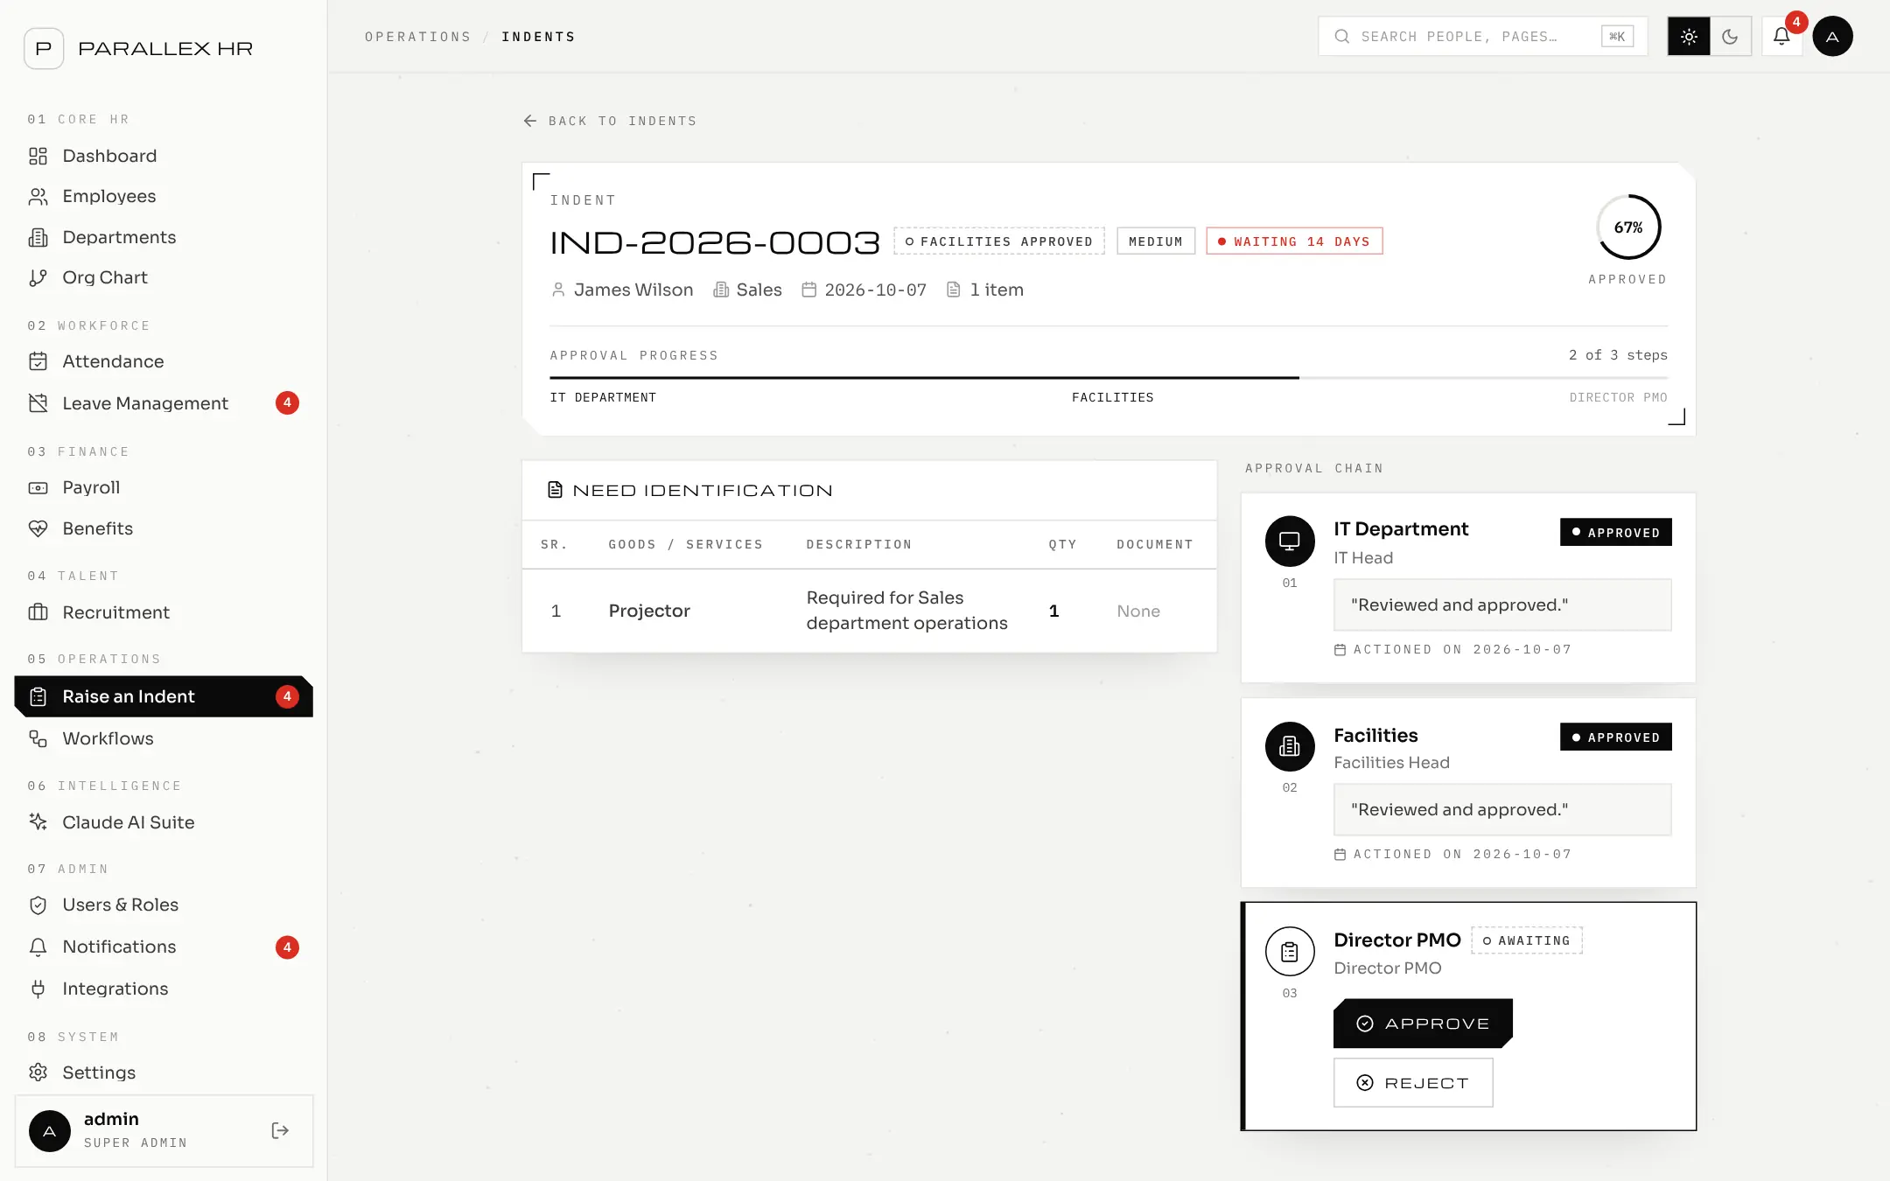The image size is (1890, 1181).
Task: Click the Waiting 14 Days badge
Action: [x=1294, y=241]
